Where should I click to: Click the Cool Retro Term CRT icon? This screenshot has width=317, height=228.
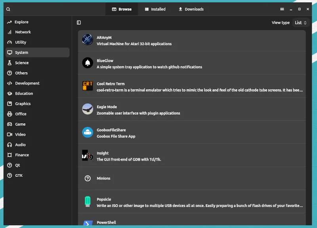pyautogui.click(x=88, y=86)
